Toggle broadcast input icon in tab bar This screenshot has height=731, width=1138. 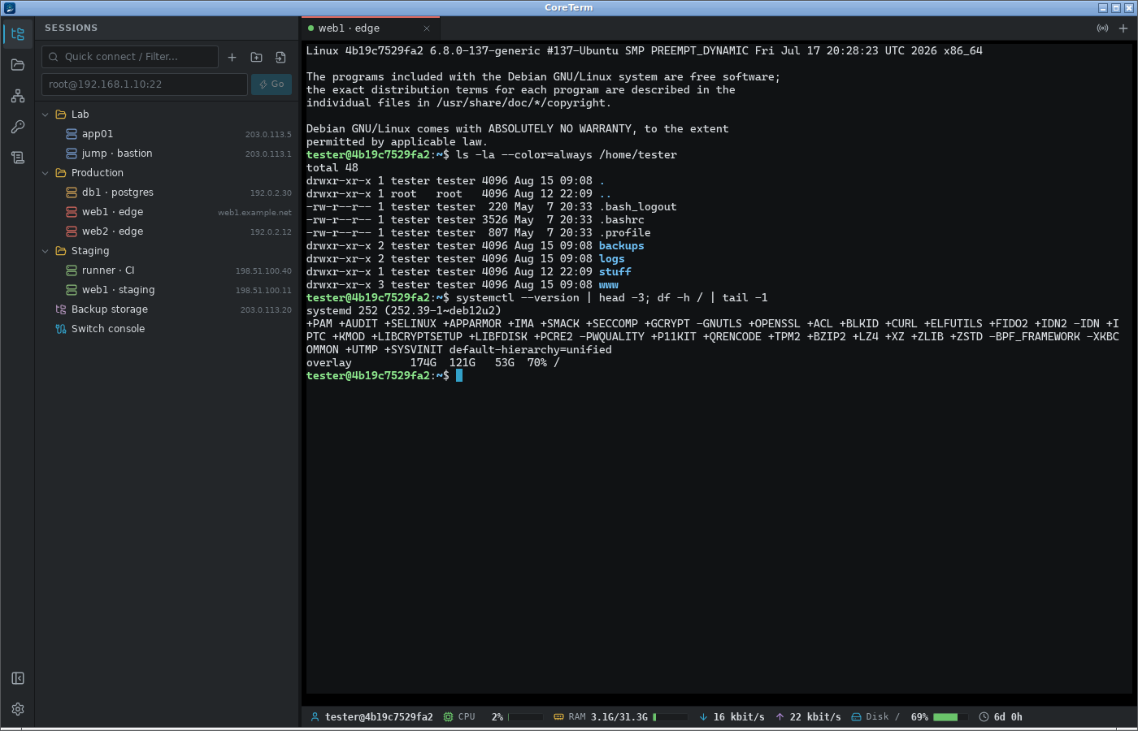click(x=1102, y=28)
